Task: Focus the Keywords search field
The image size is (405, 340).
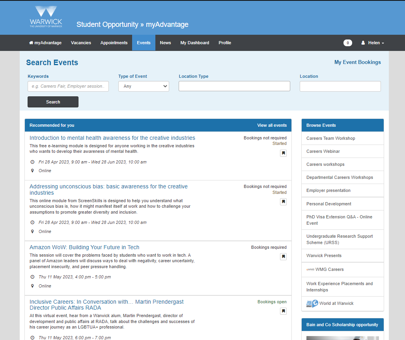Action: (x=68, y=86)
